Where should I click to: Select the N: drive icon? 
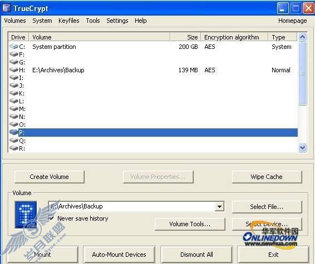click(x=14, y=117)
